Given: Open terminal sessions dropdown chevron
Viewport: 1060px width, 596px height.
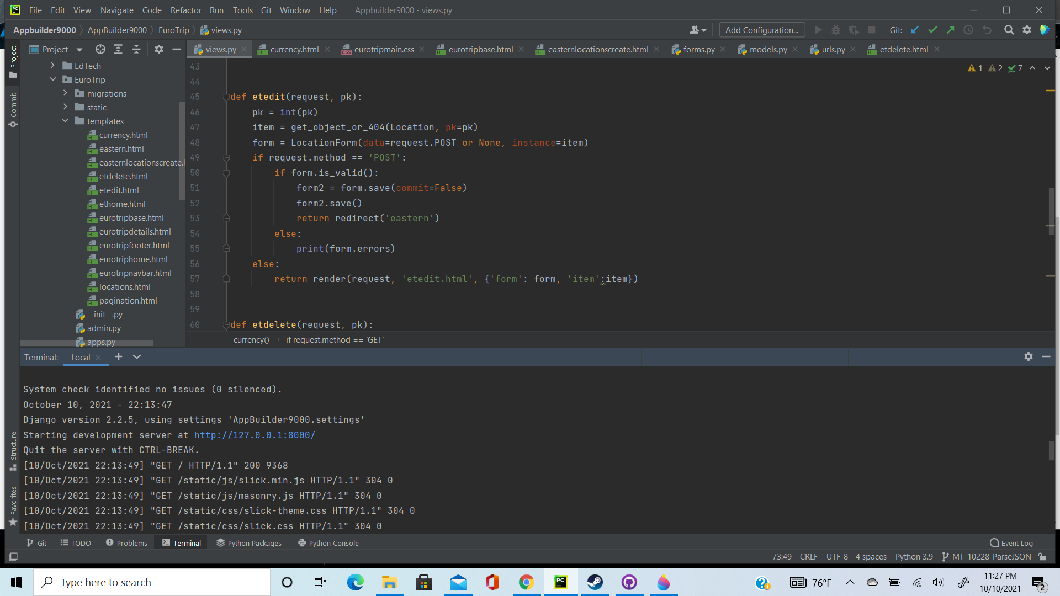Looking at the screenshot, I should click(137, 357).
